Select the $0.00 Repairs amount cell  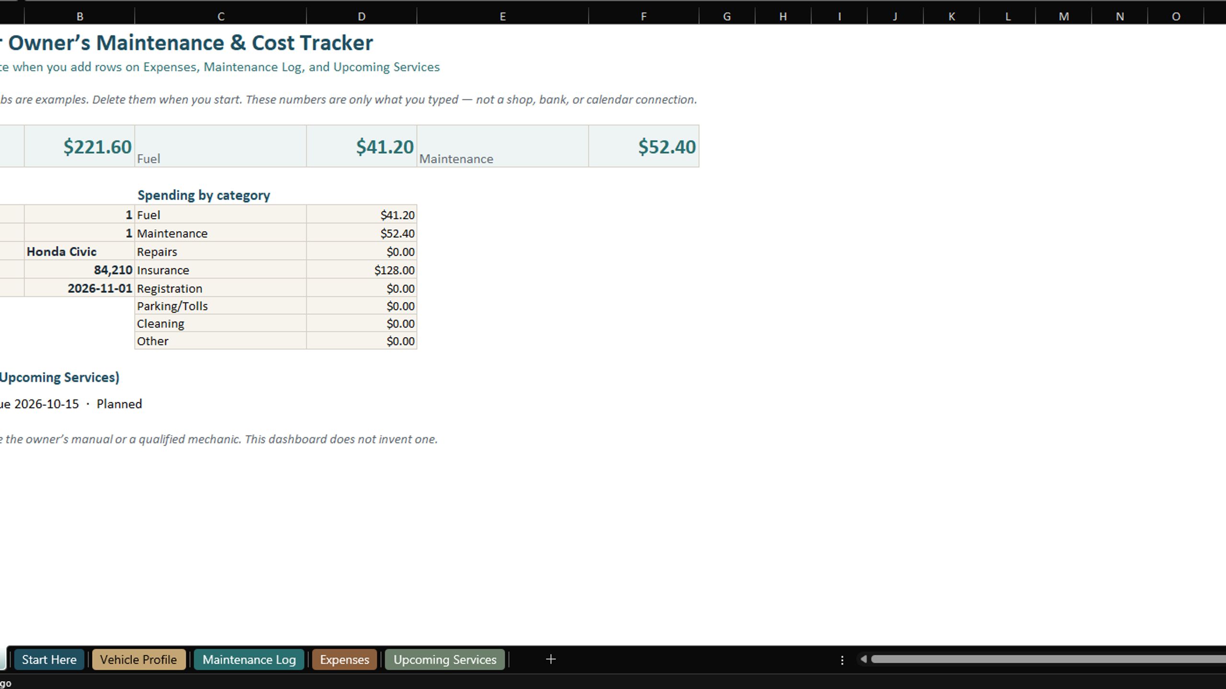pyautogui.click(x=362, y=252)
